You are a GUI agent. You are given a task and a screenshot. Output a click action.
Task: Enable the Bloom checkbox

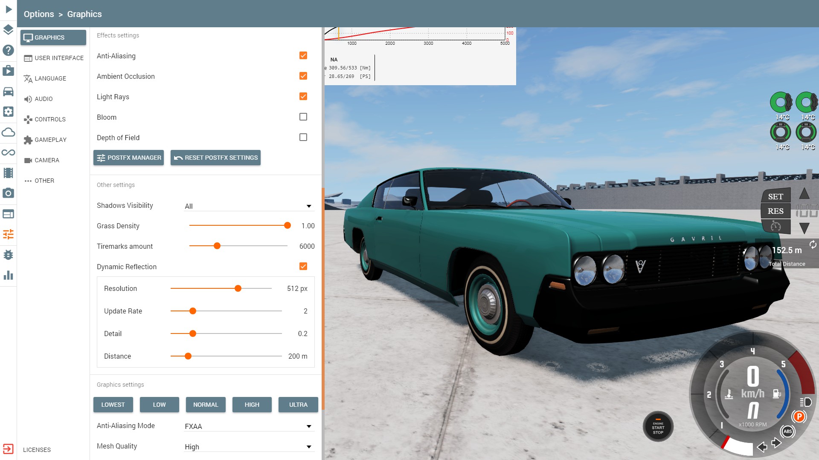click(303, 117)
